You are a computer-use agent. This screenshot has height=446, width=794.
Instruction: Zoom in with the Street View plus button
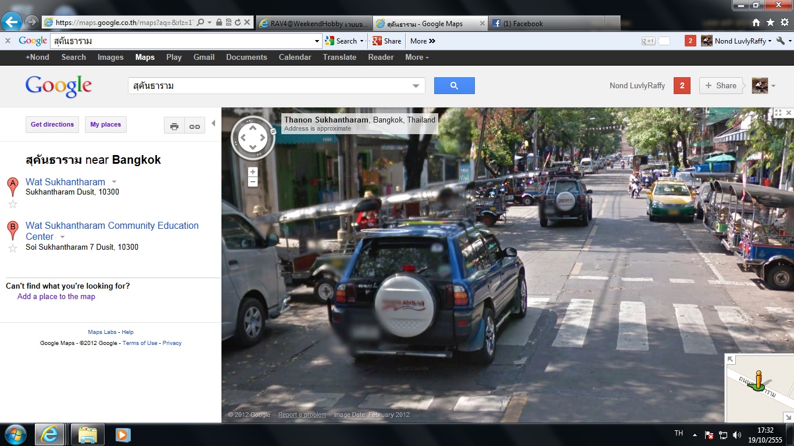(252, 172)
